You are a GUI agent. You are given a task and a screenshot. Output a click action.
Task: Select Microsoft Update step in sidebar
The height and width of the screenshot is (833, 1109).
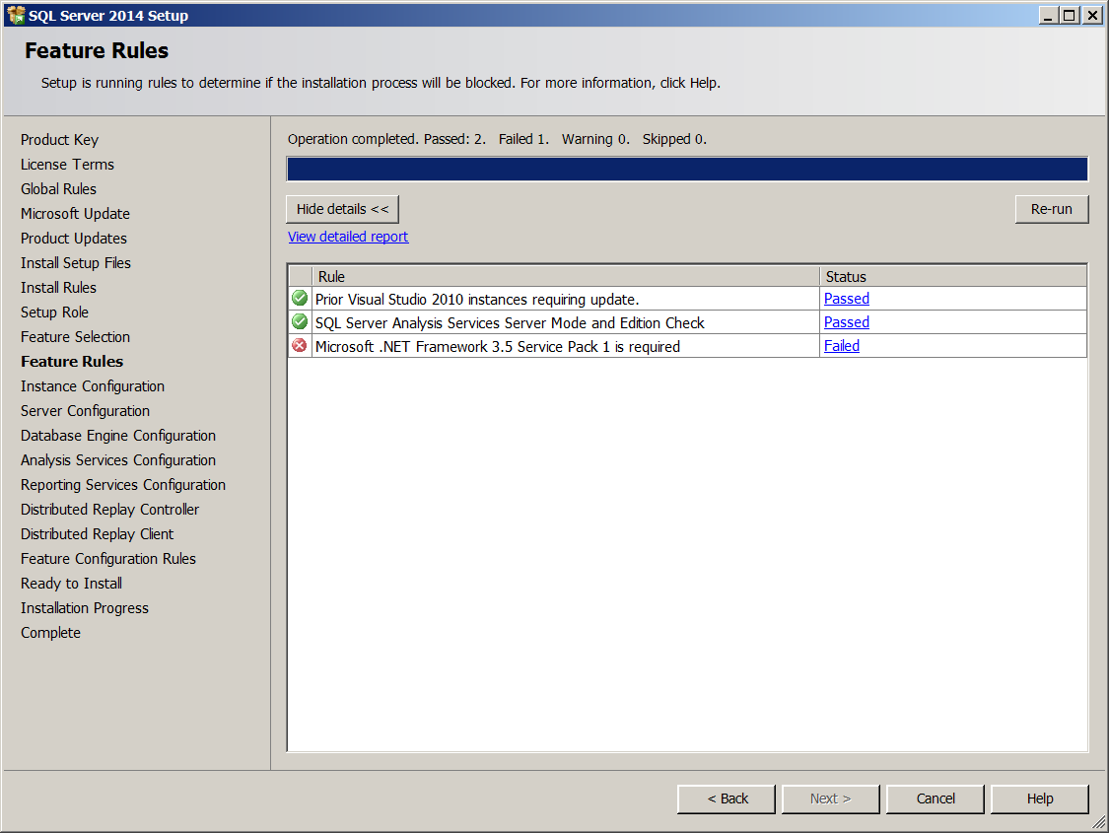point(75,214)
